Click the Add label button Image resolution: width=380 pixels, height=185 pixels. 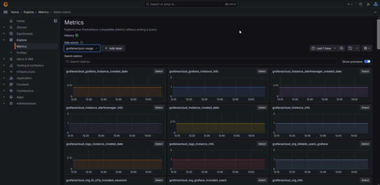(113, 48)
